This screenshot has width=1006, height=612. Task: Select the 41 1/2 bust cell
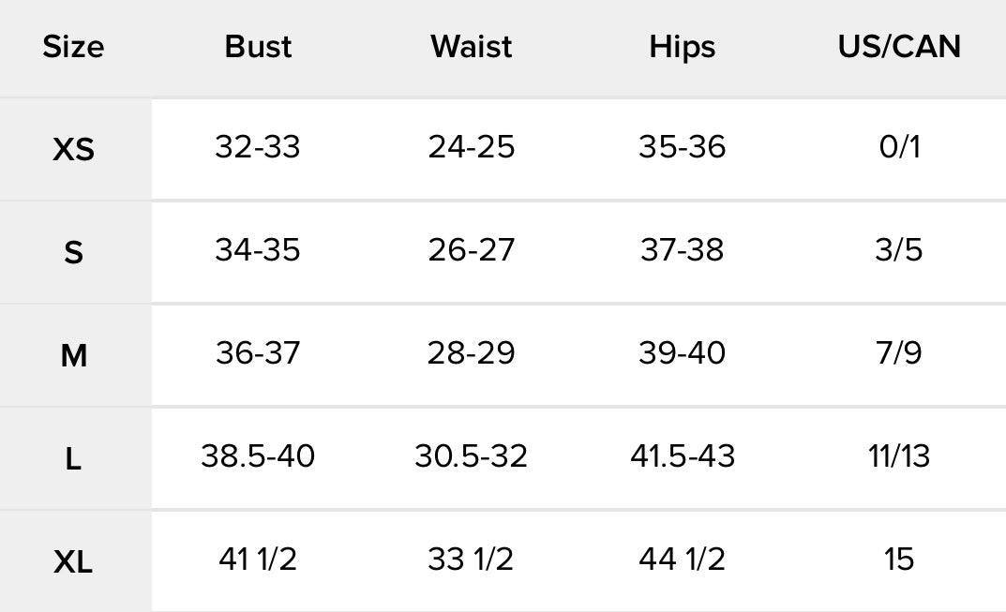(257, 559)
